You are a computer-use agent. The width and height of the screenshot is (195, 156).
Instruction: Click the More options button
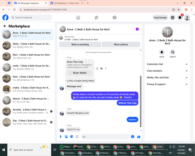(x=121, y=44)
